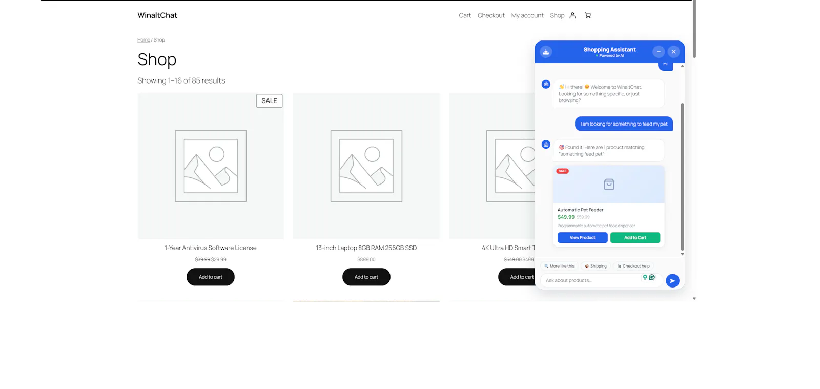This screenshot has height=389, width=820.
Task: Choose the Checkout help quick reply
Action: coord(633,266)
